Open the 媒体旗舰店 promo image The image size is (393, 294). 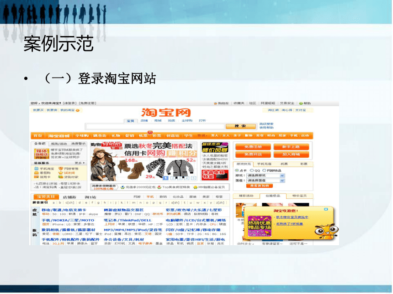point(42,154)
